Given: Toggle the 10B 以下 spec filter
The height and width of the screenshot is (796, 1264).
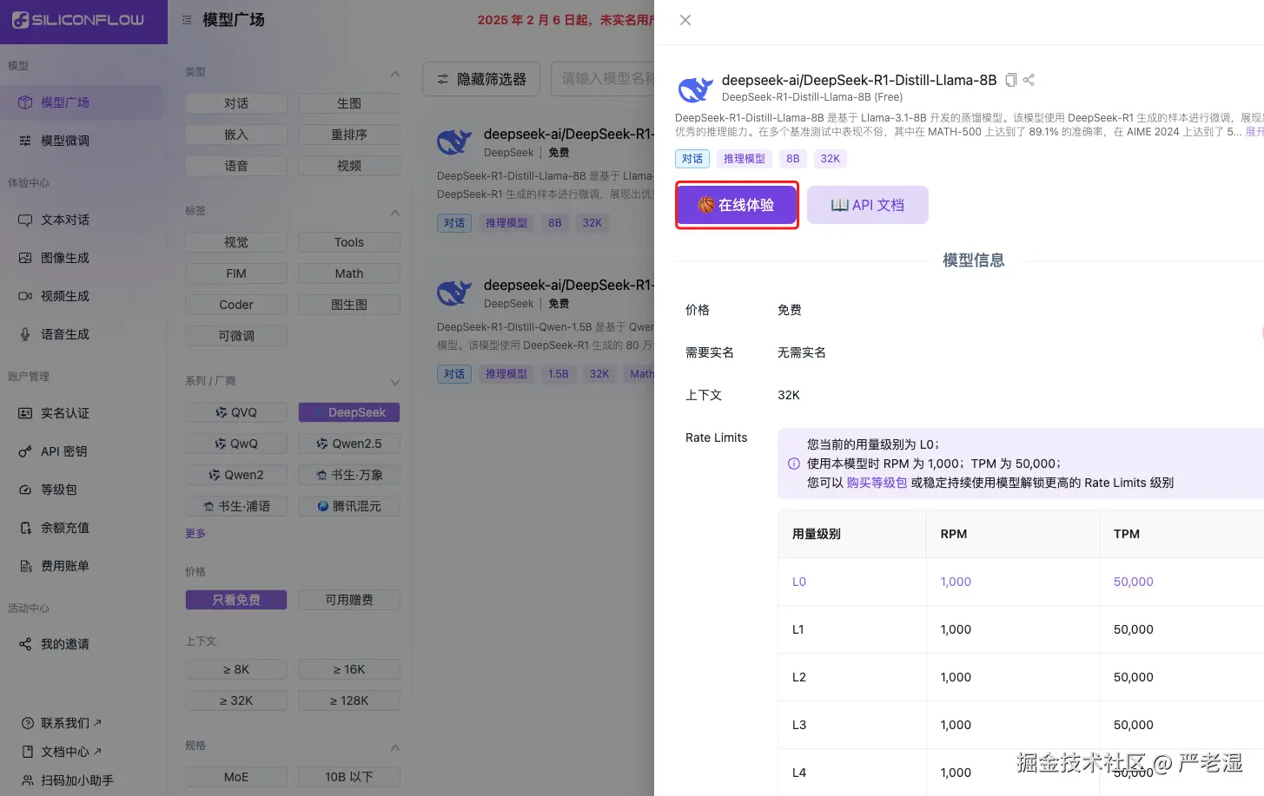Looking at the screenshot, I should pyautogui.click(x=349, y=777).
